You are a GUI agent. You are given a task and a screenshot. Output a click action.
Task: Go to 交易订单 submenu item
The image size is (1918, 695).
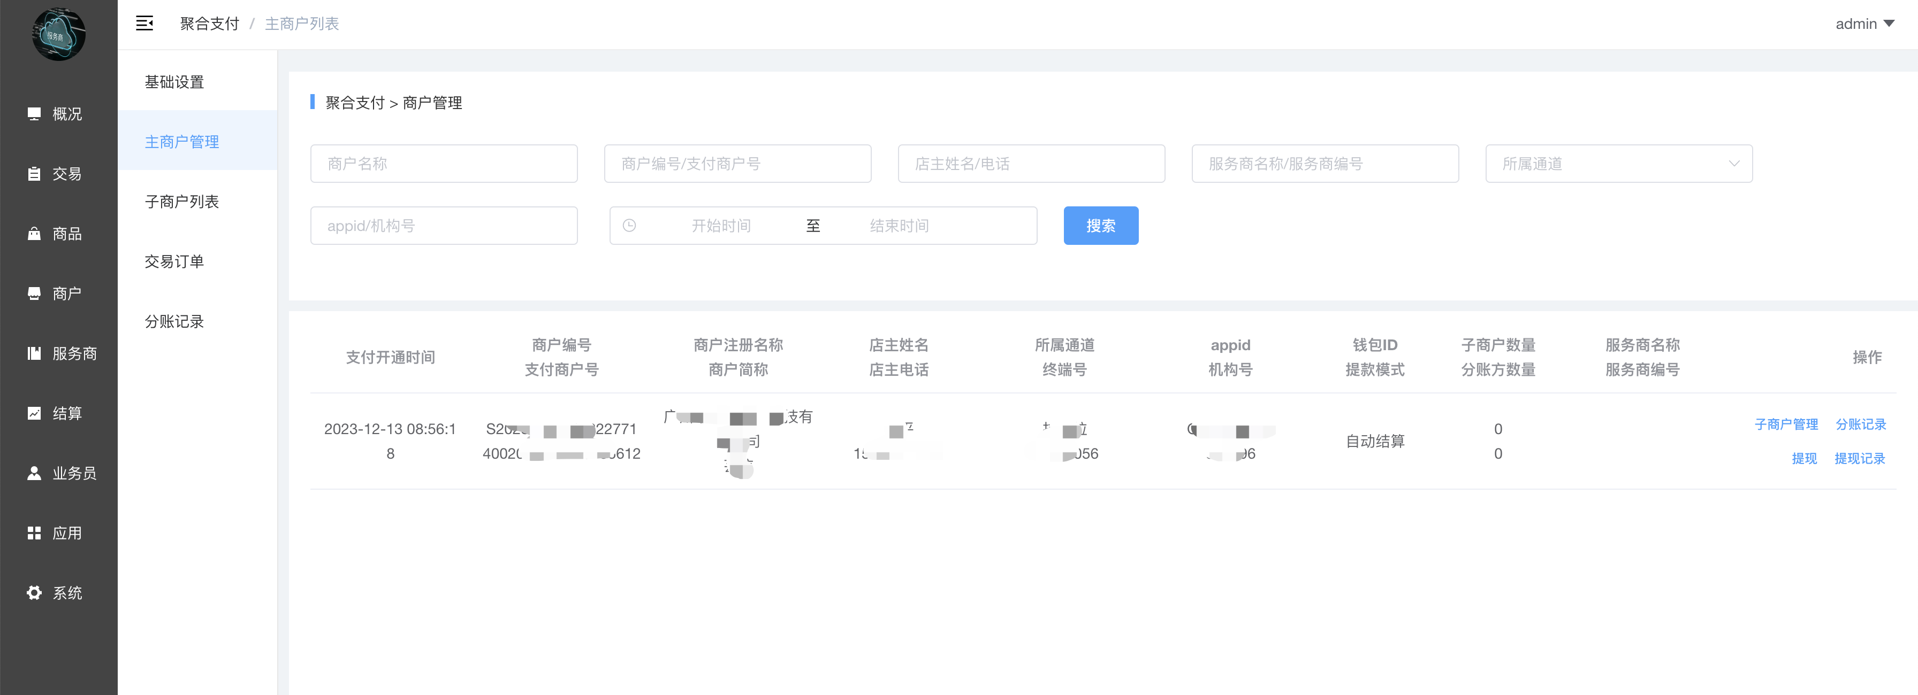pos(174,261)
